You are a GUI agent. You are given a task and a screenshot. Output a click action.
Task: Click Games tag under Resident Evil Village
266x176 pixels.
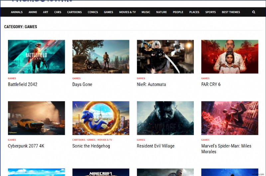coord(141,140)
